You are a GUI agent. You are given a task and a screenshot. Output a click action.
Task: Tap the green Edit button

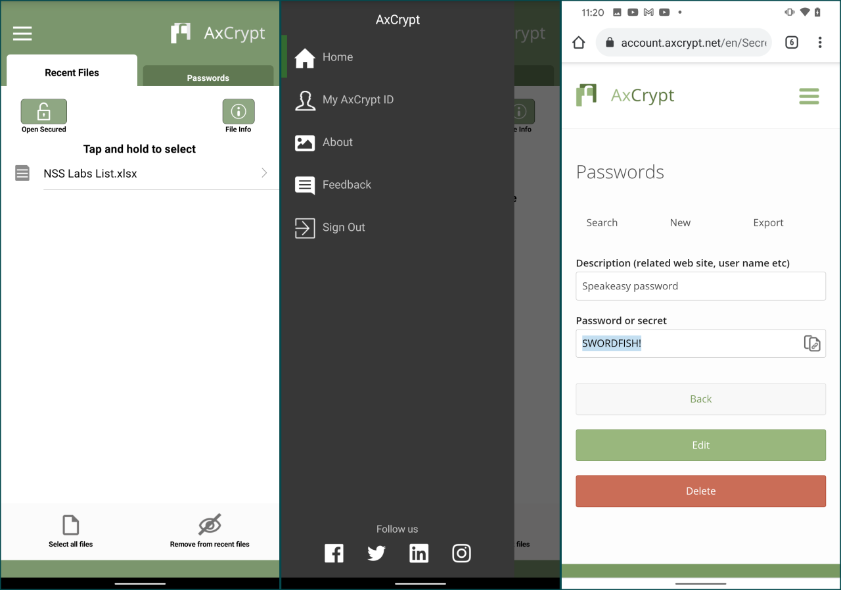[x=700, y=445]
